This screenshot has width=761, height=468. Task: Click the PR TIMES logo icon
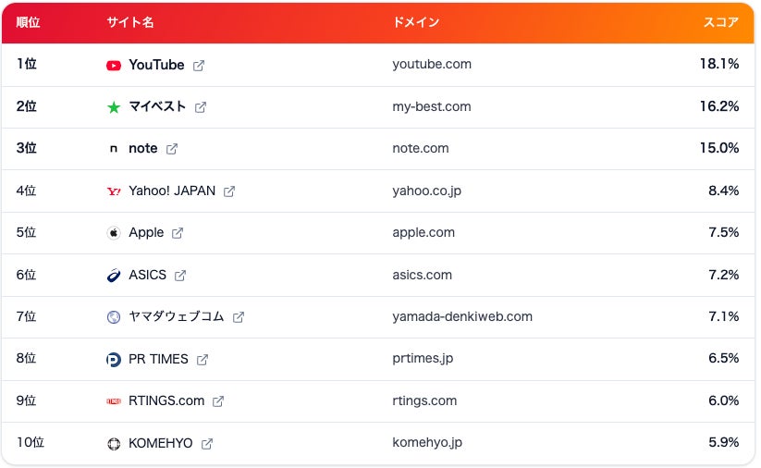coord(114,360)
